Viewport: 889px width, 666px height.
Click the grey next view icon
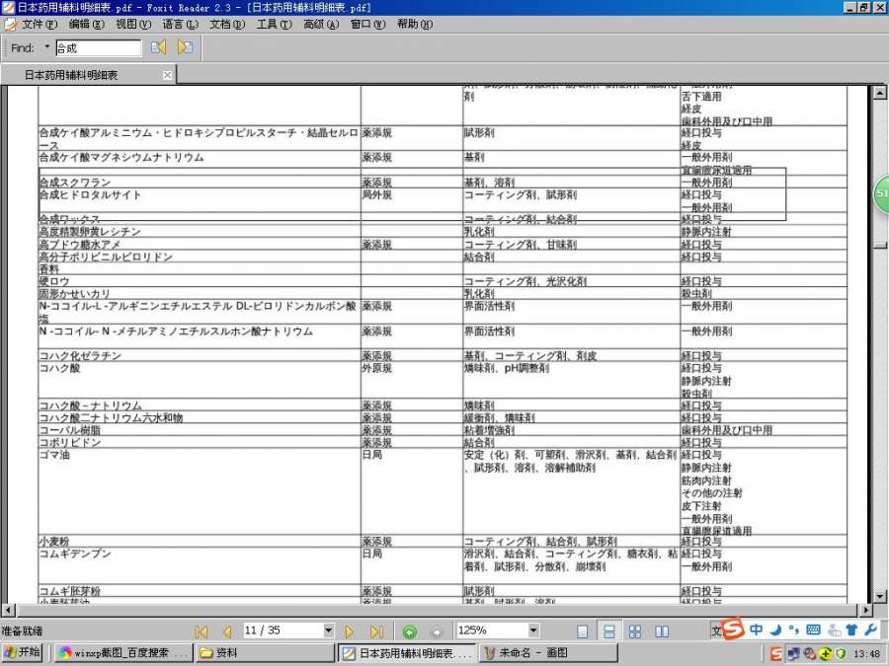tap(437, 631)
